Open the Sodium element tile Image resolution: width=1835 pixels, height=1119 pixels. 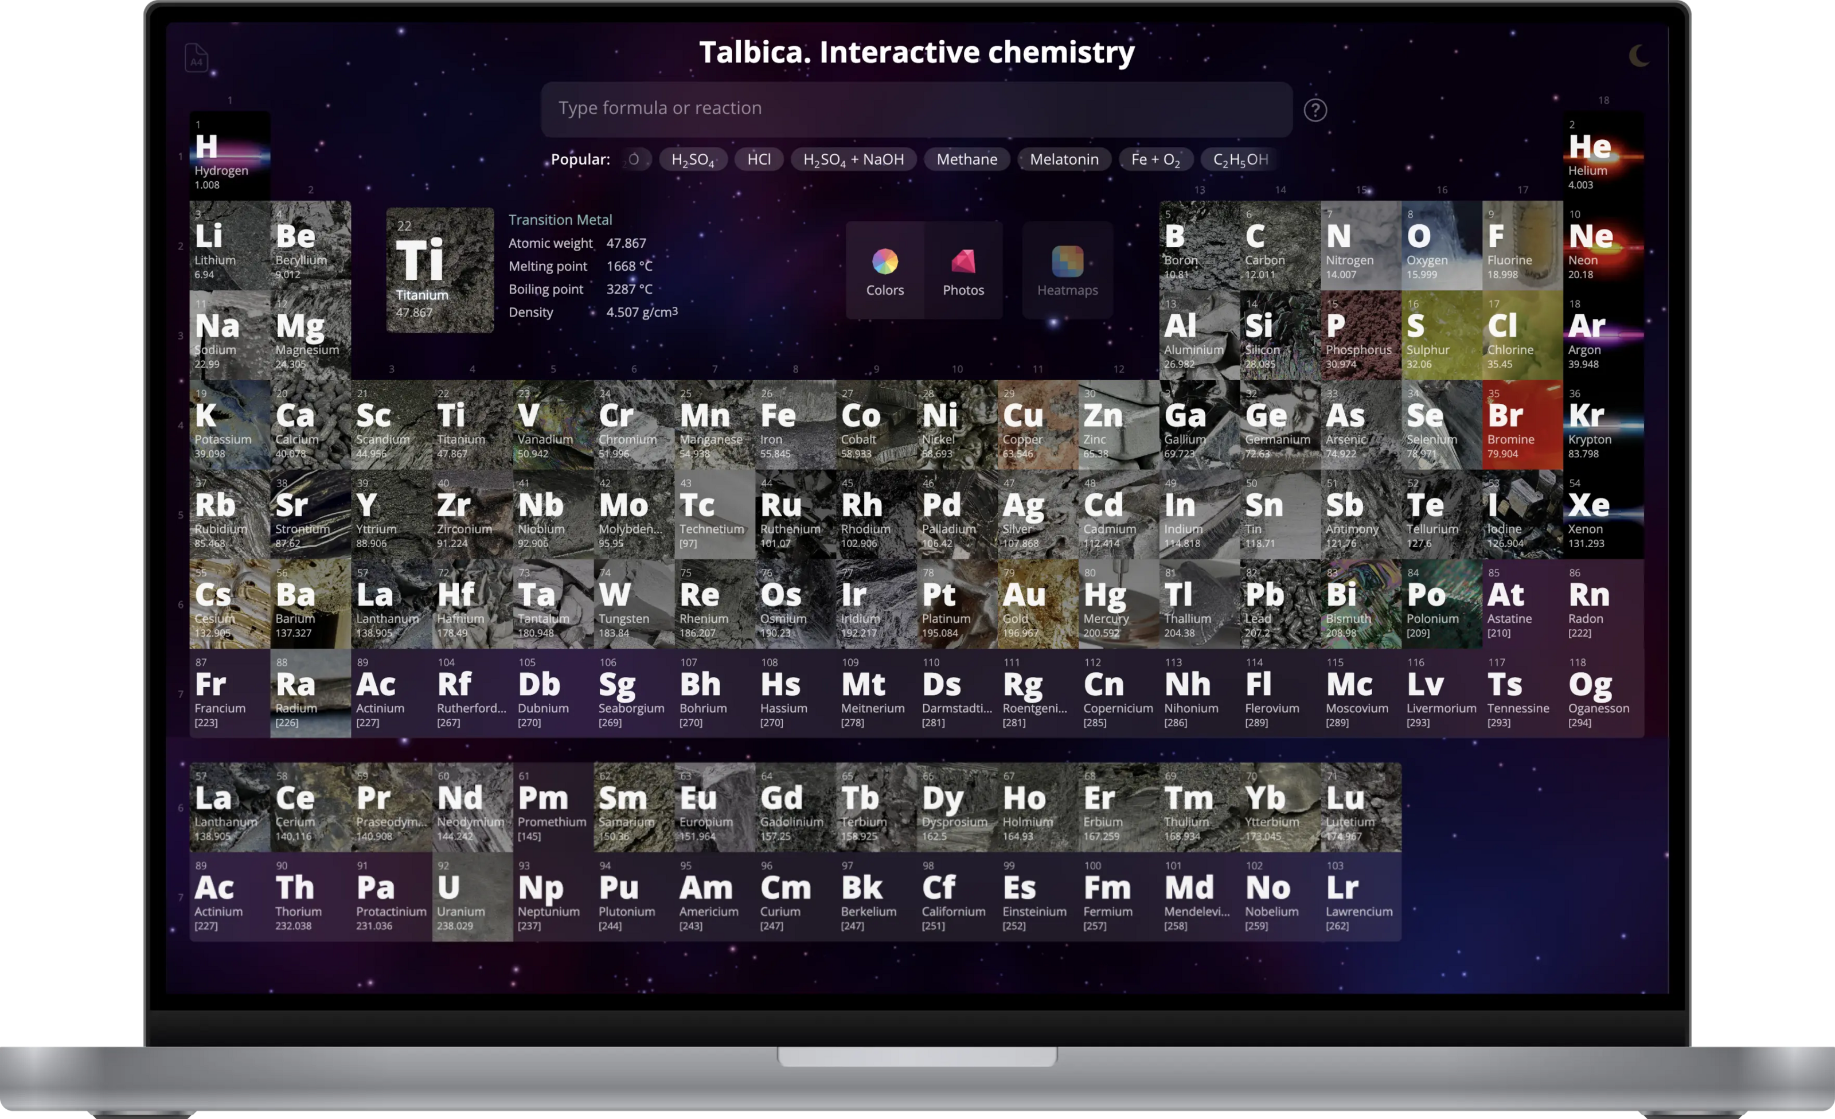[x=230, y=336]
